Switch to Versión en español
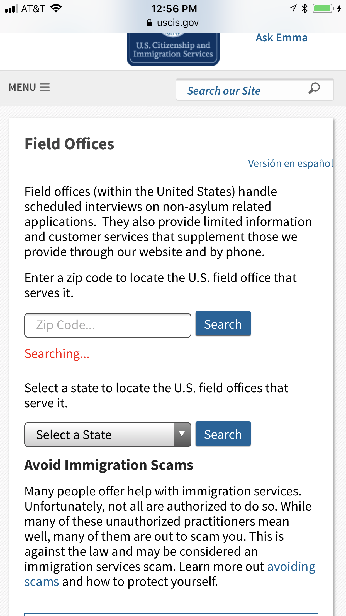The width and height of the screenshot is (346, 616). (x=290, y=163)
